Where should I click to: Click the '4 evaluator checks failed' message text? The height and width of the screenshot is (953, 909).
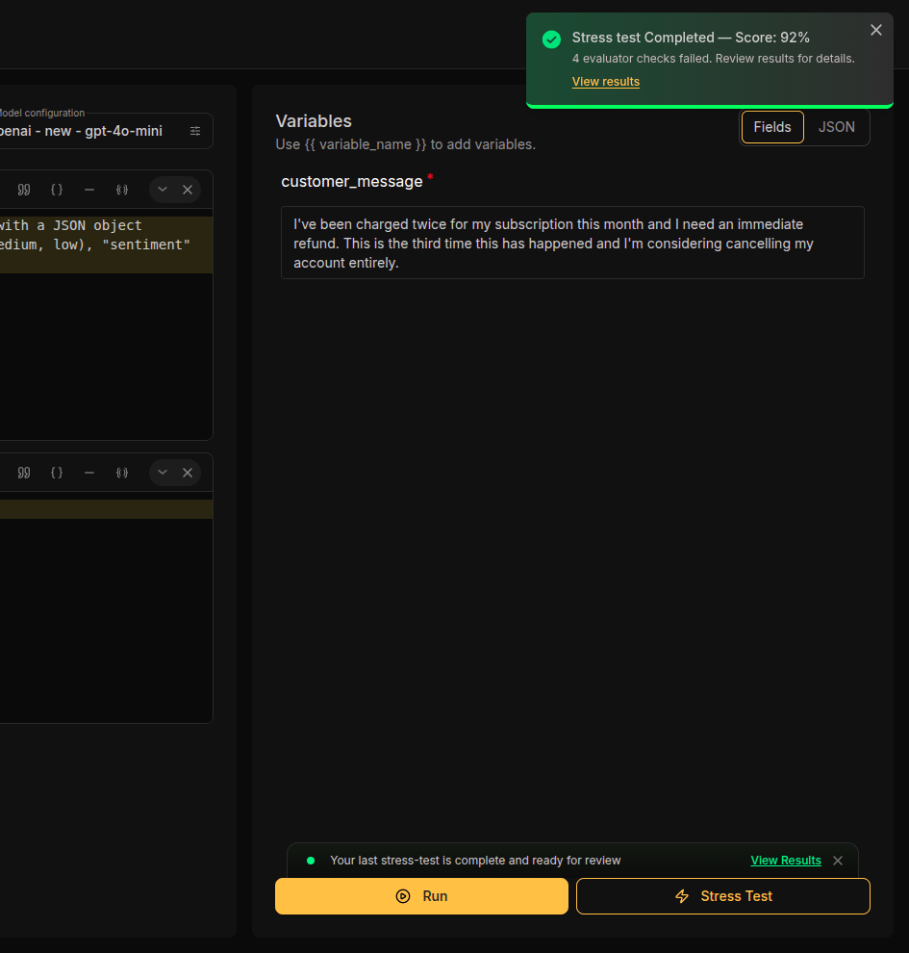[x=713, y=59]
